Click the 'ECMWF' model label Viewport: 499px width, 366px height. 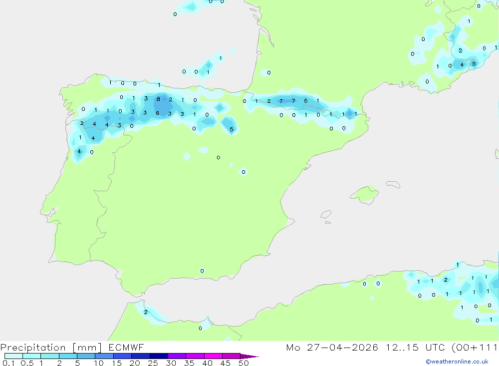(126, 347)
